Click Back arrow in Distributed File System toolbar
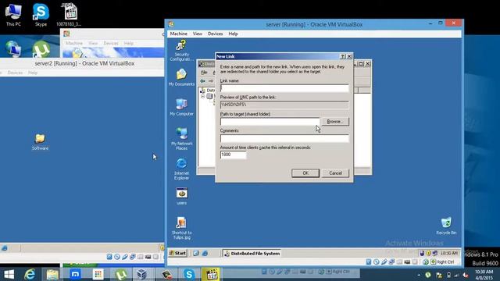The width and height of the screenshot is (500, 281). click(202, 81)
